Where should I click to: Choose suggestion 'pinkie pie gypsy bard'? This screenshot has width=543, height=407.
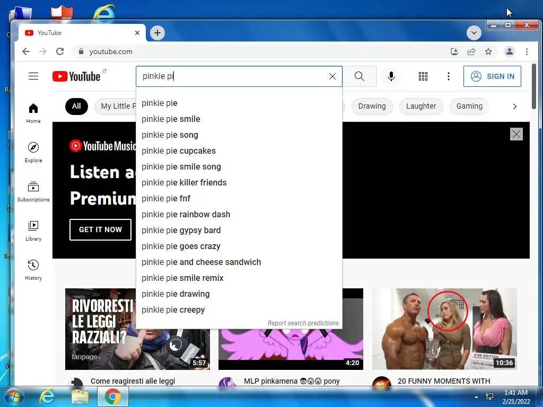[x=239, y=231]
